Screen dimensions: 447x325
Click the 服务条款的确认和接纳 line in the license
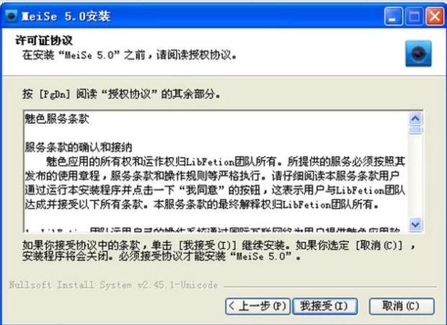click(78, 148)
